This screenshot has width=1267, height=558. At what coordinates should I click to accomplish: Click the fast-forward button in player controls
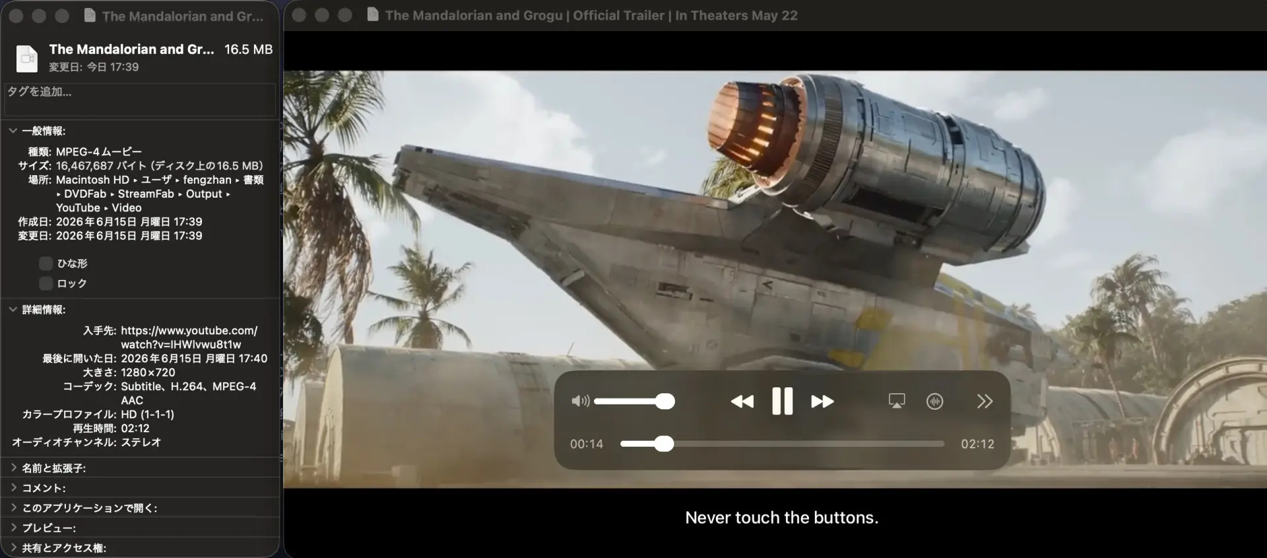coord(822,401)
